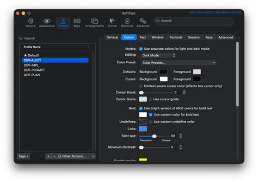Viewport: 258px width, 182px height.
Task: Enable Use custom underline color checkbox
Action: click(x=150, y=122)
